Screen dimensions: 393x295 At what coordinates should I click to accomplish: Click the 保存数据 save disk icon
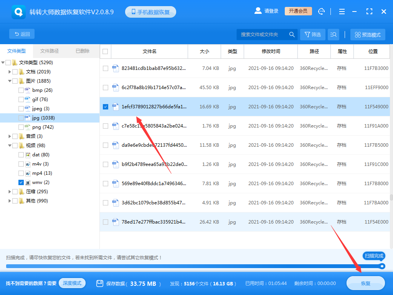(x=100, y=283)
